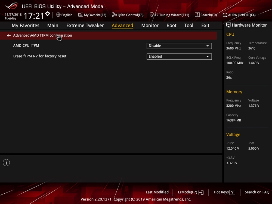The width and height of the screenshot is (272, 204).
Task: Select AMD CPU fTPM setting label
Action: [x=26, y=45]
